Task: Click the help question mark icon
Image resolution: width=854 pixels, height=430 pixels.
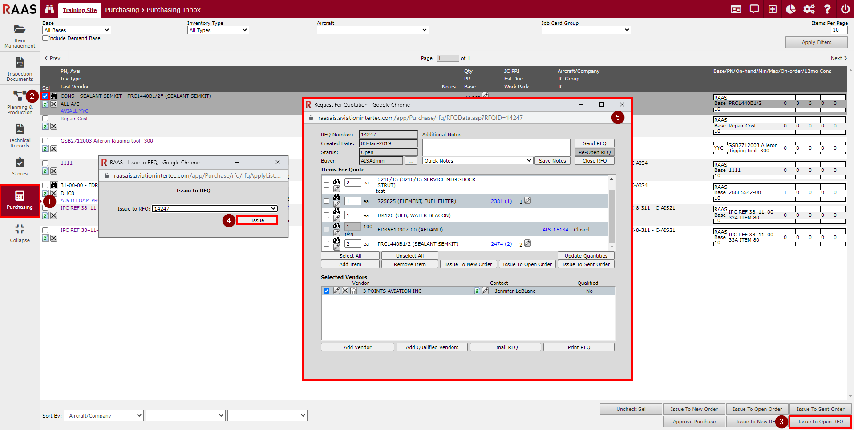Action: coord(827,9)
